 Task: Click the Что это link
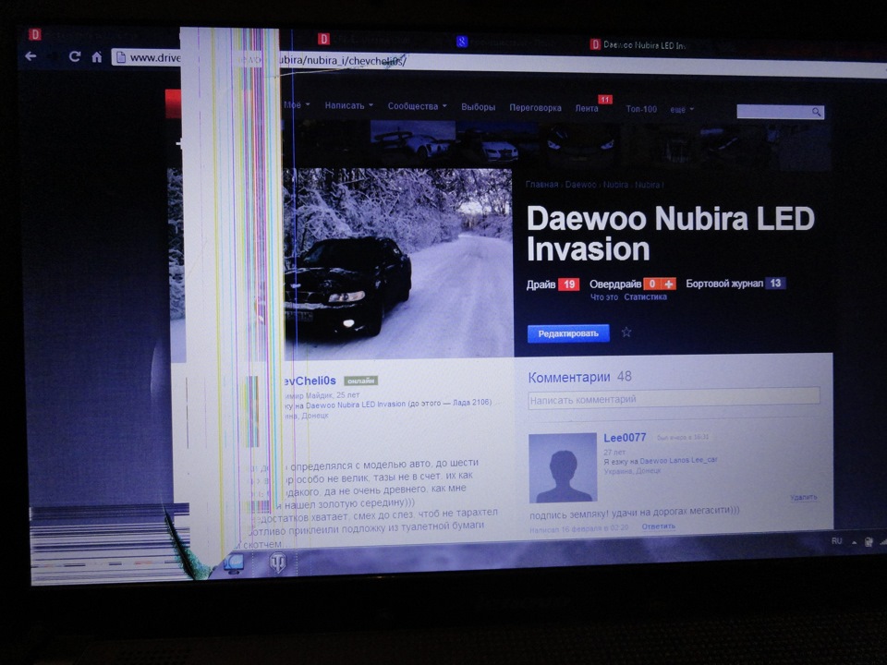point(604,296)
